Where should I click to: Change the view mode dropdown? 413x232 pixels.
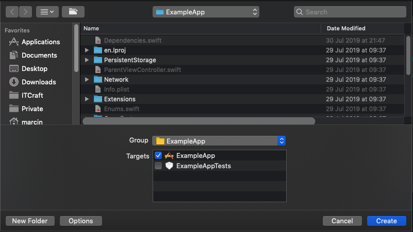(x=47, y=11)
